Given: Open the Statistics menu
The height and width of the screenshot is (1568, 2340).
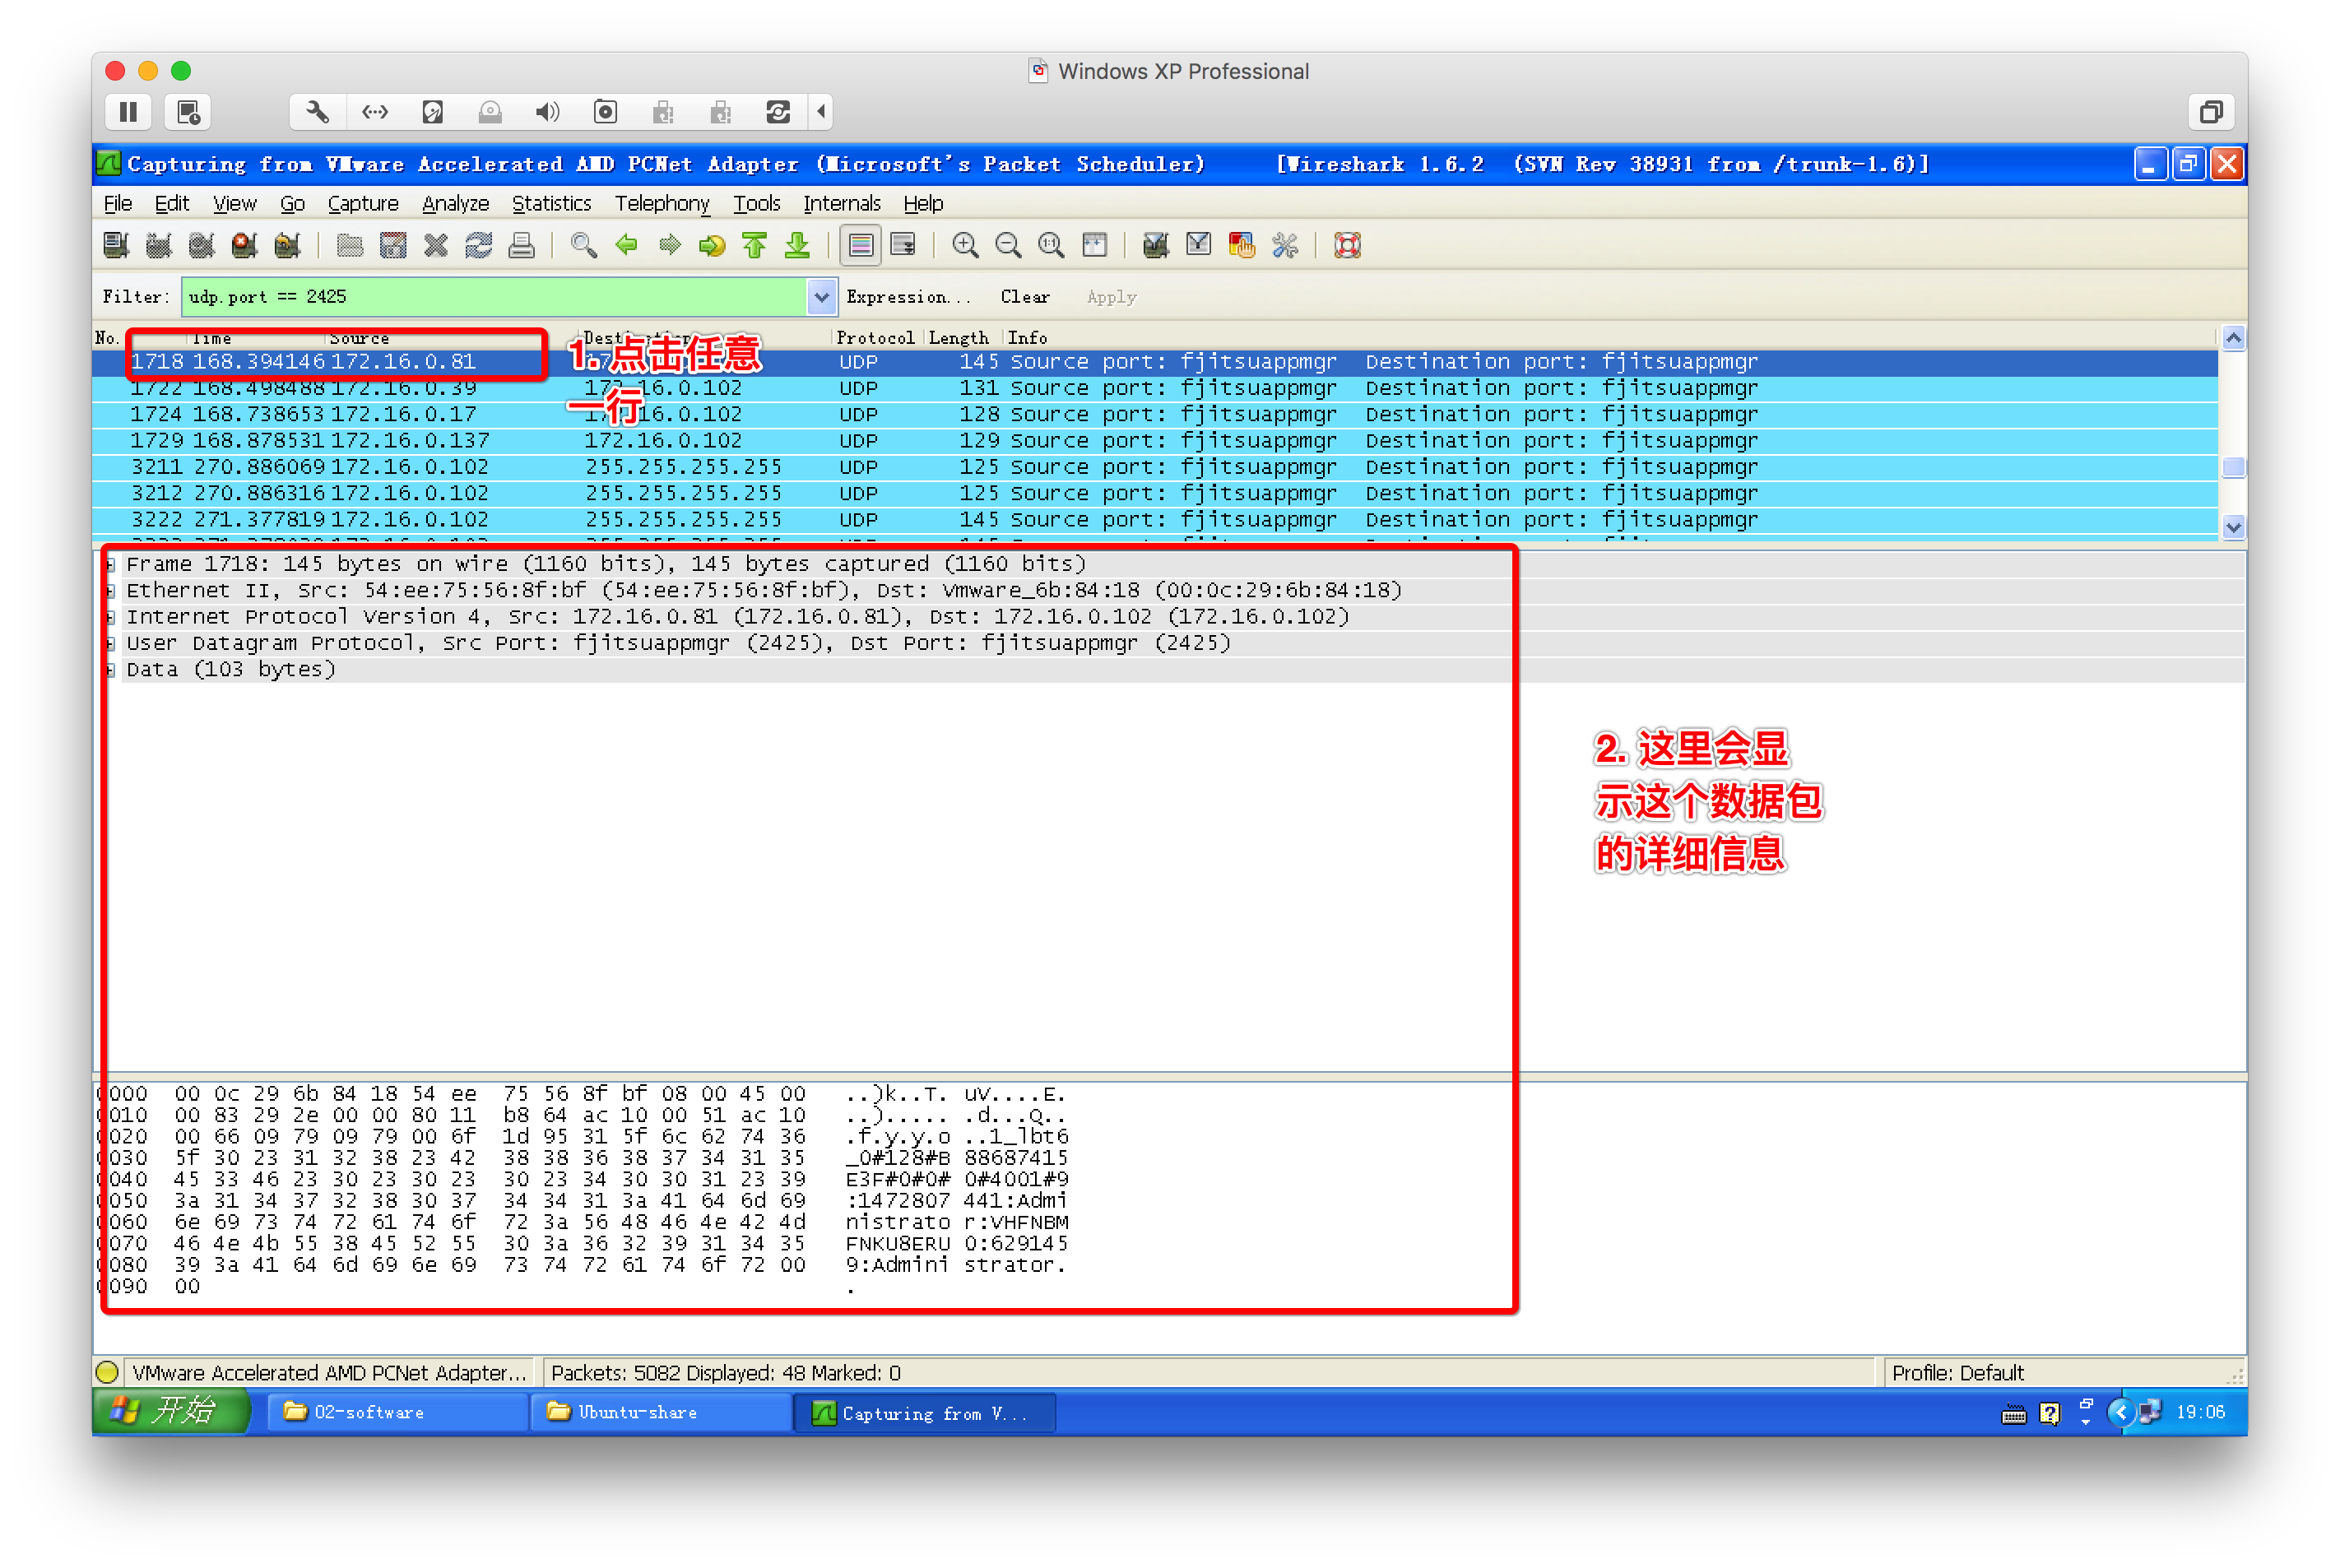Looking at the screenshot, I should [551, 203].
